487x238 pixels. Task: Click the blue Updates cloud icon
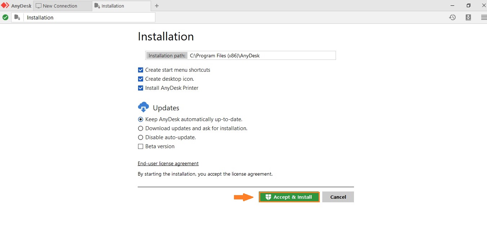[x=143, y=107]
